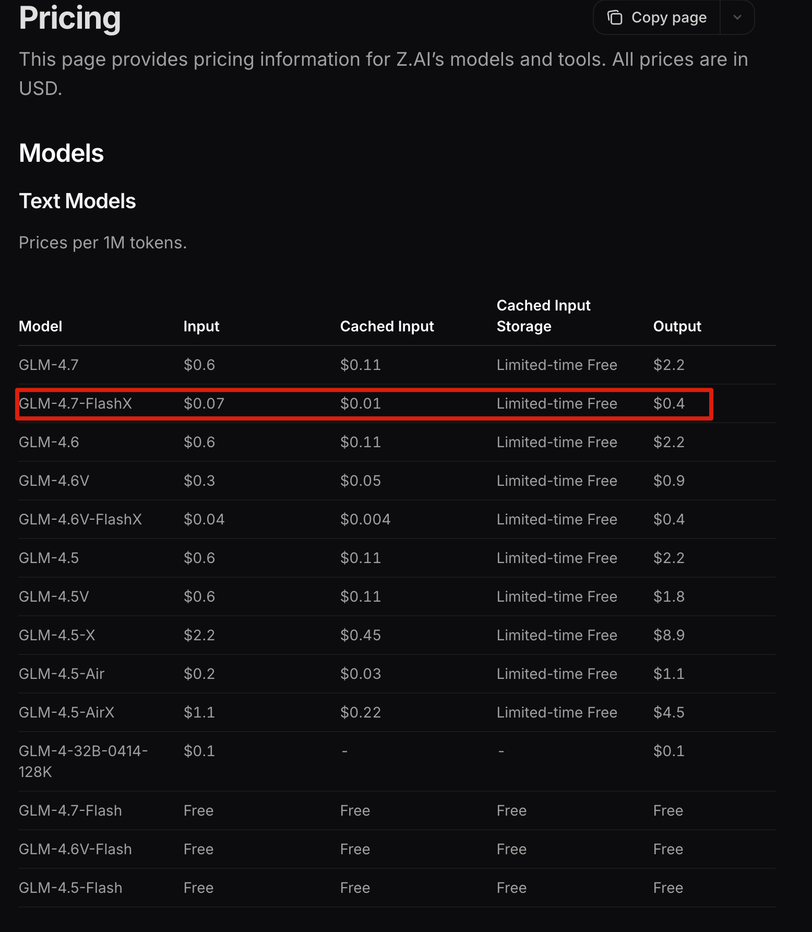The height and width of the screenshot is (932, 812).
Task: Click the $8.9 output price for GLM-4.5-X
Action: click(x=668, y=636)
